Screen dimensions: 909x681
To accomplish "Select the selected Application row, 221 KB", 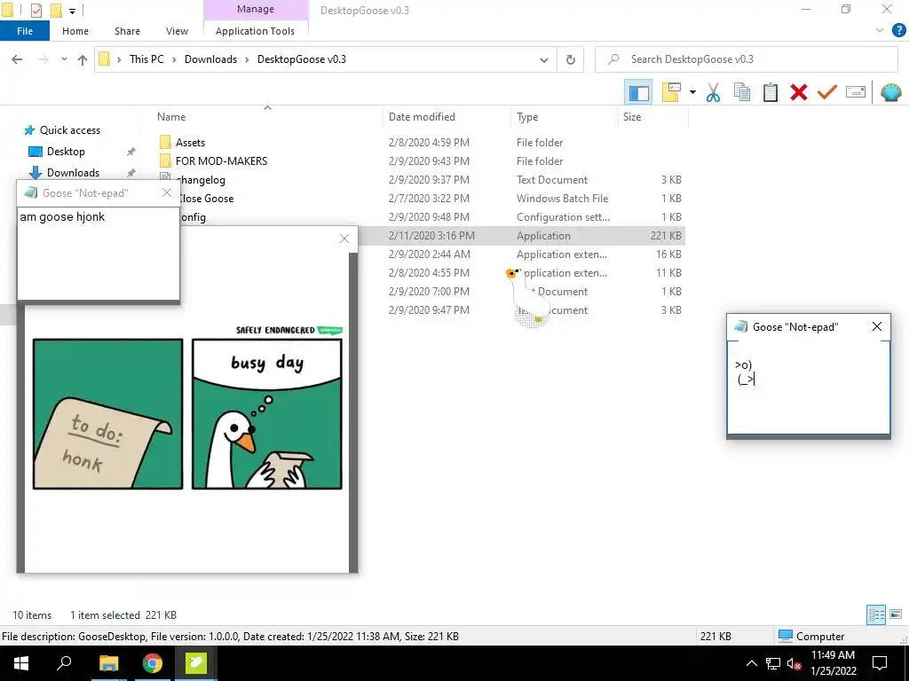I will pyautogui.click(x=522, y=236).
